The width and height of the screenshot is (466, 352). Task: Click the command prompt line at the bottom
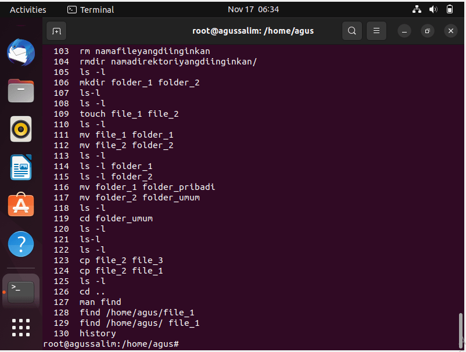coord(111,344)
